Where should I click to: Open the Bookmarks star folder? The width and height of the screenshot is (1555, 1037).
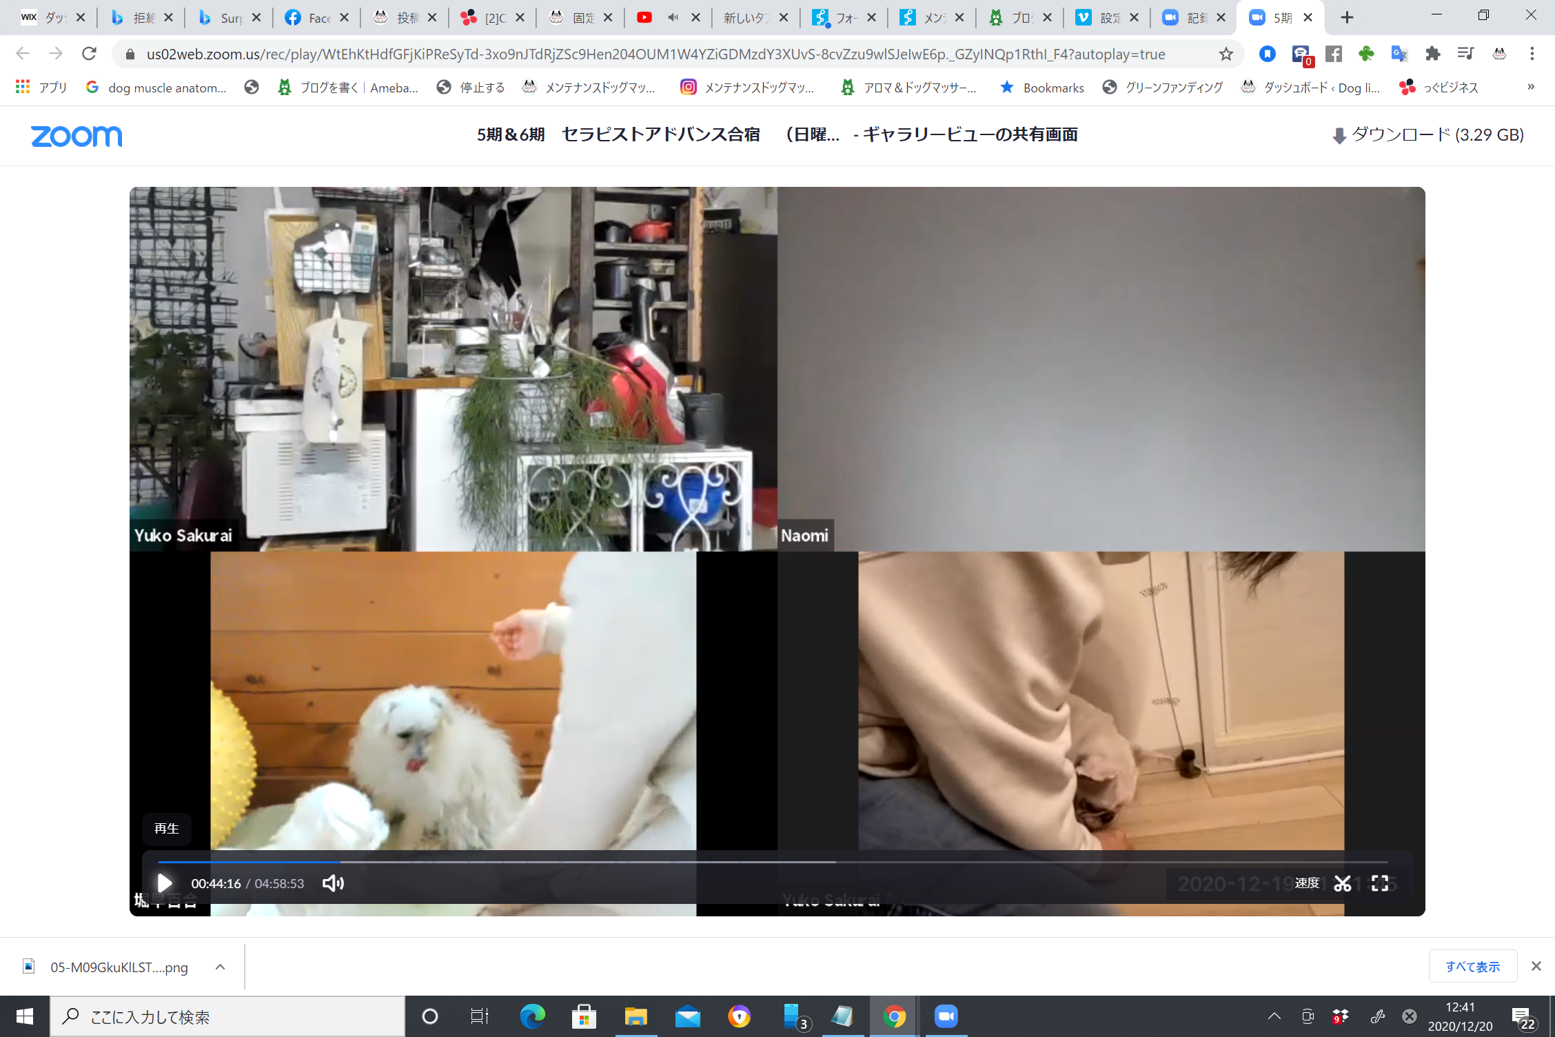coord(1041,88)
